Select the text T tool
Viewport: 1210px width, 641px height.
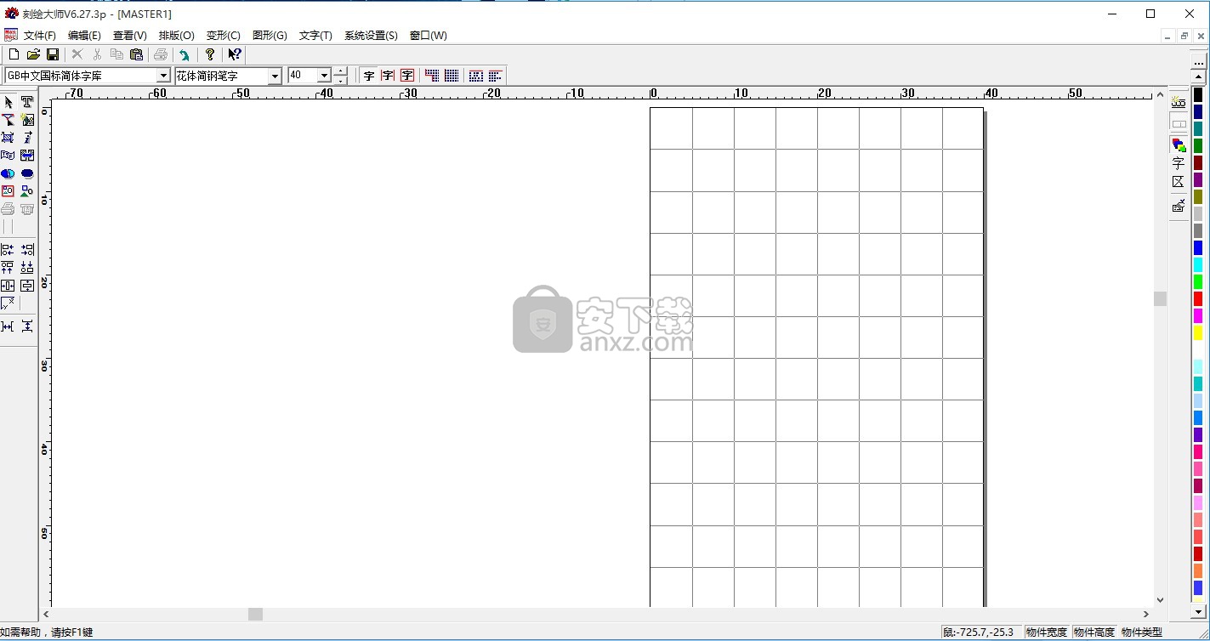[x=27, y=102]
